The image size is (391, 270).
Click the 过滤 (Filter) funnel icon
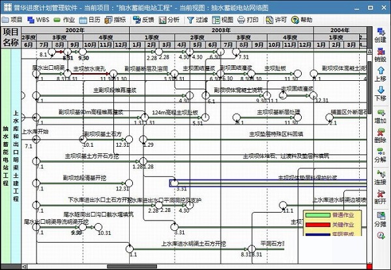click(190, 20)
